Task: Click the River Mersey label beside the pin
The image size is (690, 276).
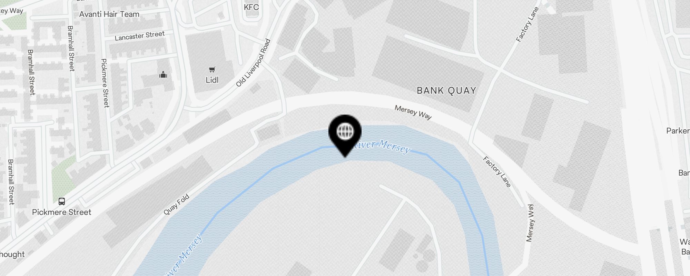Action: click(x=381, y=145)
